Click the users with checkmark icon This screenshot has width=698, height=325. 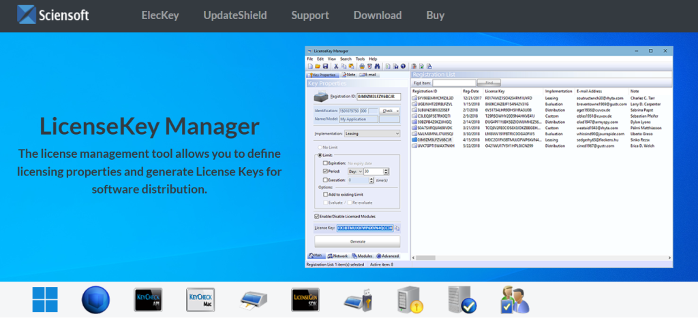[x=515, y=300]
